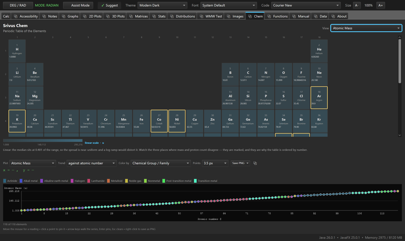Screen dimensions: 405x241
Task: Click the pop-out icon on the WMW Test tab
Action: point(202,16)
